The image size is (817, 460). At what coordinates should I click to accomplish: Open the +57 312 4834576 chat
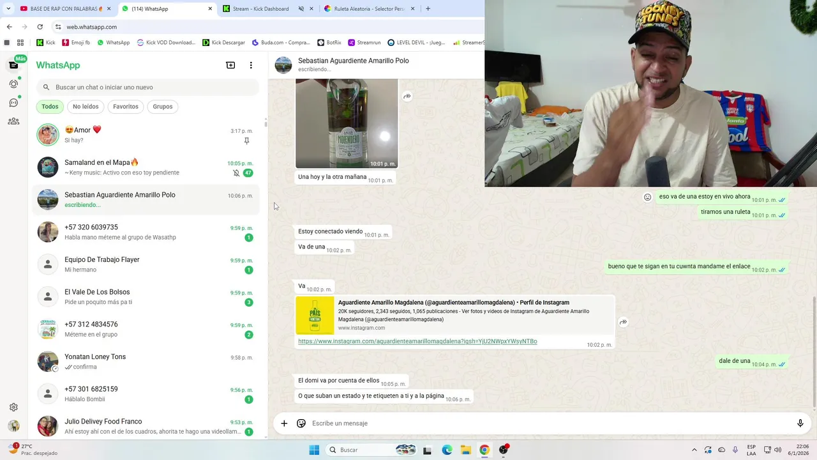[x=146, y=329]
